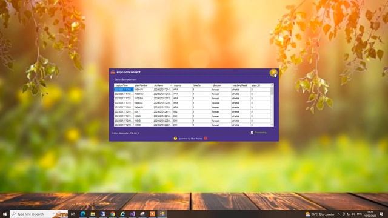Image resolution: width=388 pixels, height=218 pixels.
Task: Open the volume icon in the system tray
Action: tap(353, 214)
